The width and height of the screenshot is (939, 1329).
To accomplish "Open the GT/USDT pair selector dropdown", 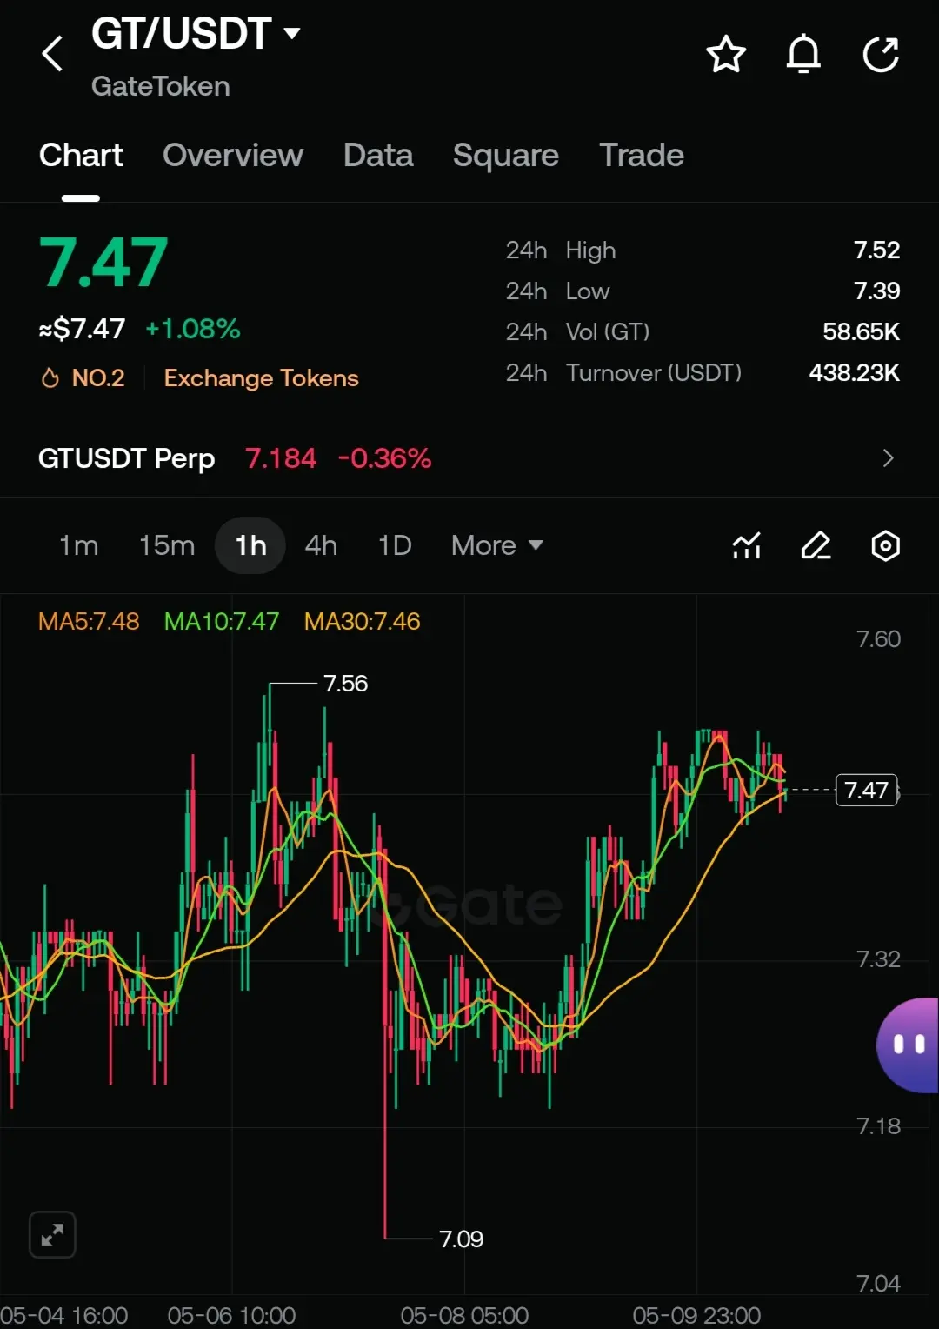I will click(196, 34).
